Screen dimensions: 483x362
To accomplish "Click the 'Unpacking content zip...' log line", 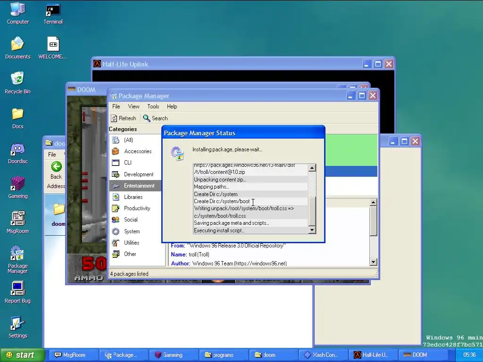I will click(250, 180).
